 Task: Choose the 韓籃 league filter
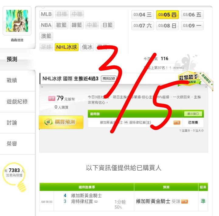tap(77, 25)
